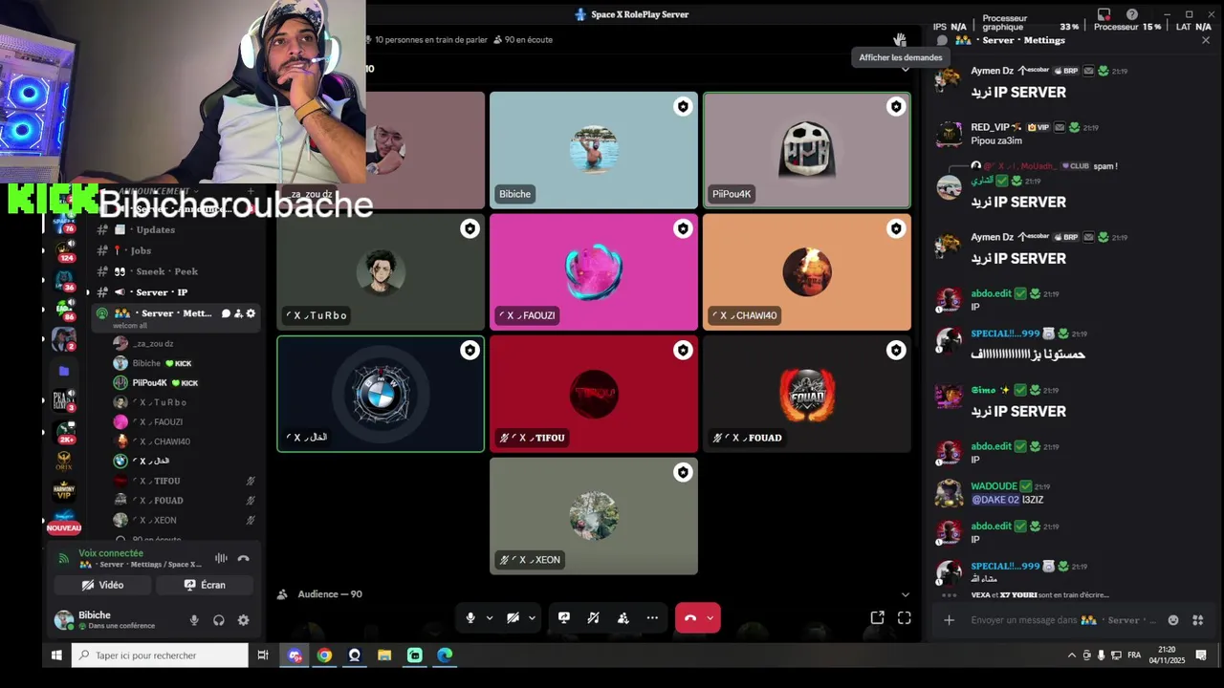This screenshot has width=1224, height=688.
Task: Click the noise suppression waveform icon
Action: click(221, 558)
